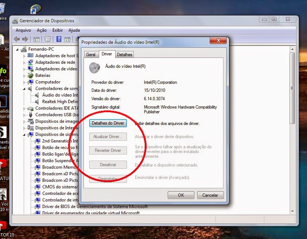The height and width of the screenshot is (239, 307).
Task: Click the Device Manager title bar icon
Action: tap(15, 21)
